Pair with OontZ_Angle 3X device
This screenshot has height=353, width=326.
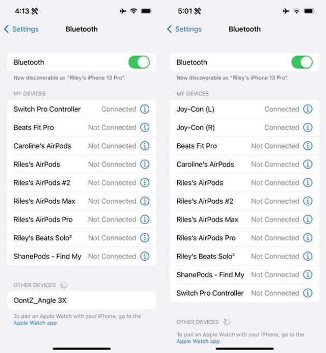81,301
